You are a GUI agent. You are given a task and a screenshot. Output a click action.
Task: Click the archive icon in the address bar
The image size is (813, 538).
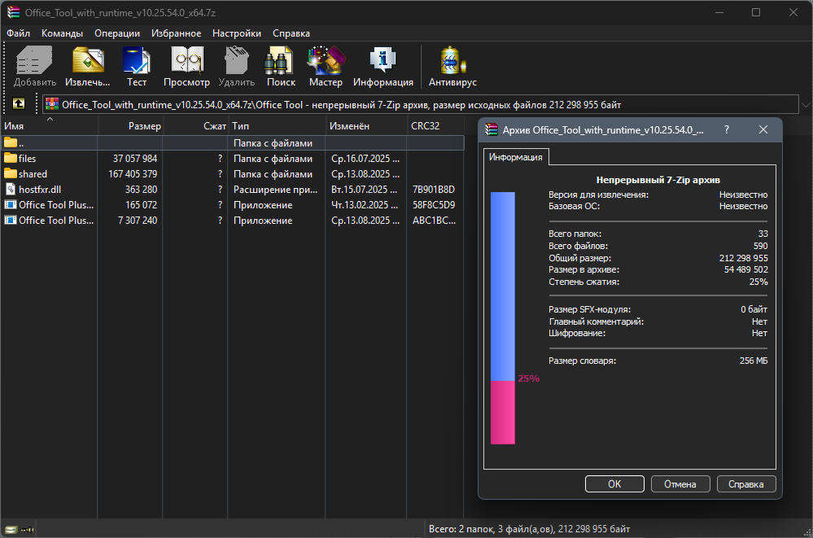pyautogui.click(x=52, y=104)
